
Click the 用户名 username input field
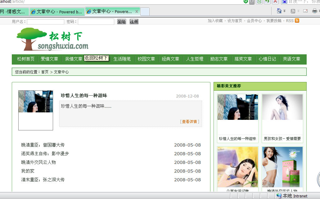(x=46, y=22)
